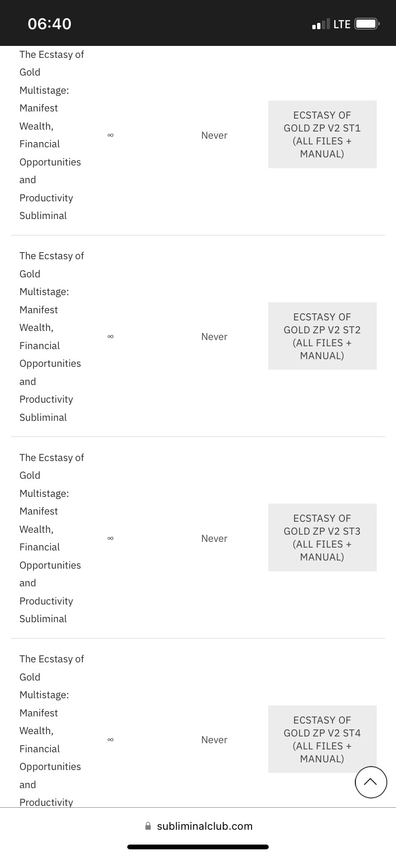Image resolution: width=396 pixels, height=857 pixels.
Task: Select first Ecstasy of Gold product name
Action: click(x=52, y=135)
